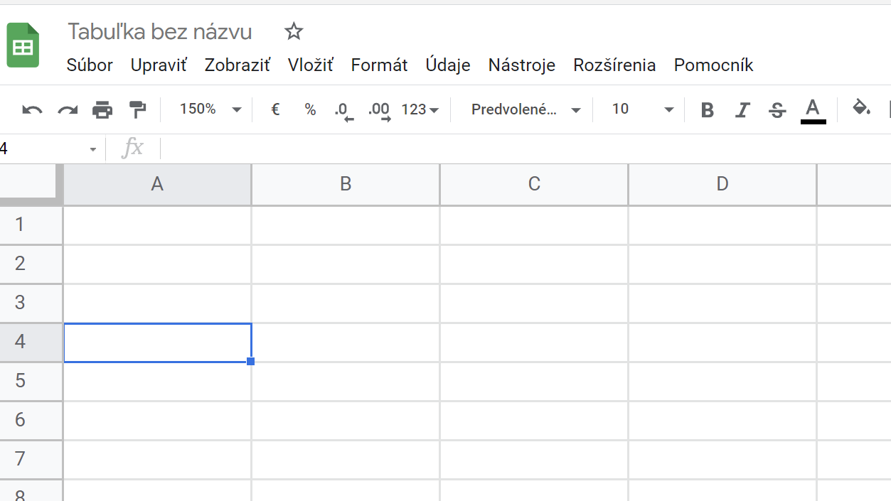Toggle italic formatting

(742, 109)
